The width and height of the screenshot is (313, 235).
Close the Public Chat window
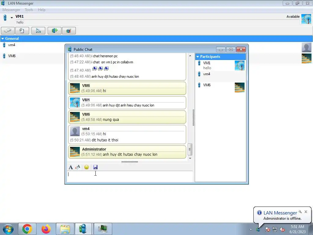click(x=241, y=49)
